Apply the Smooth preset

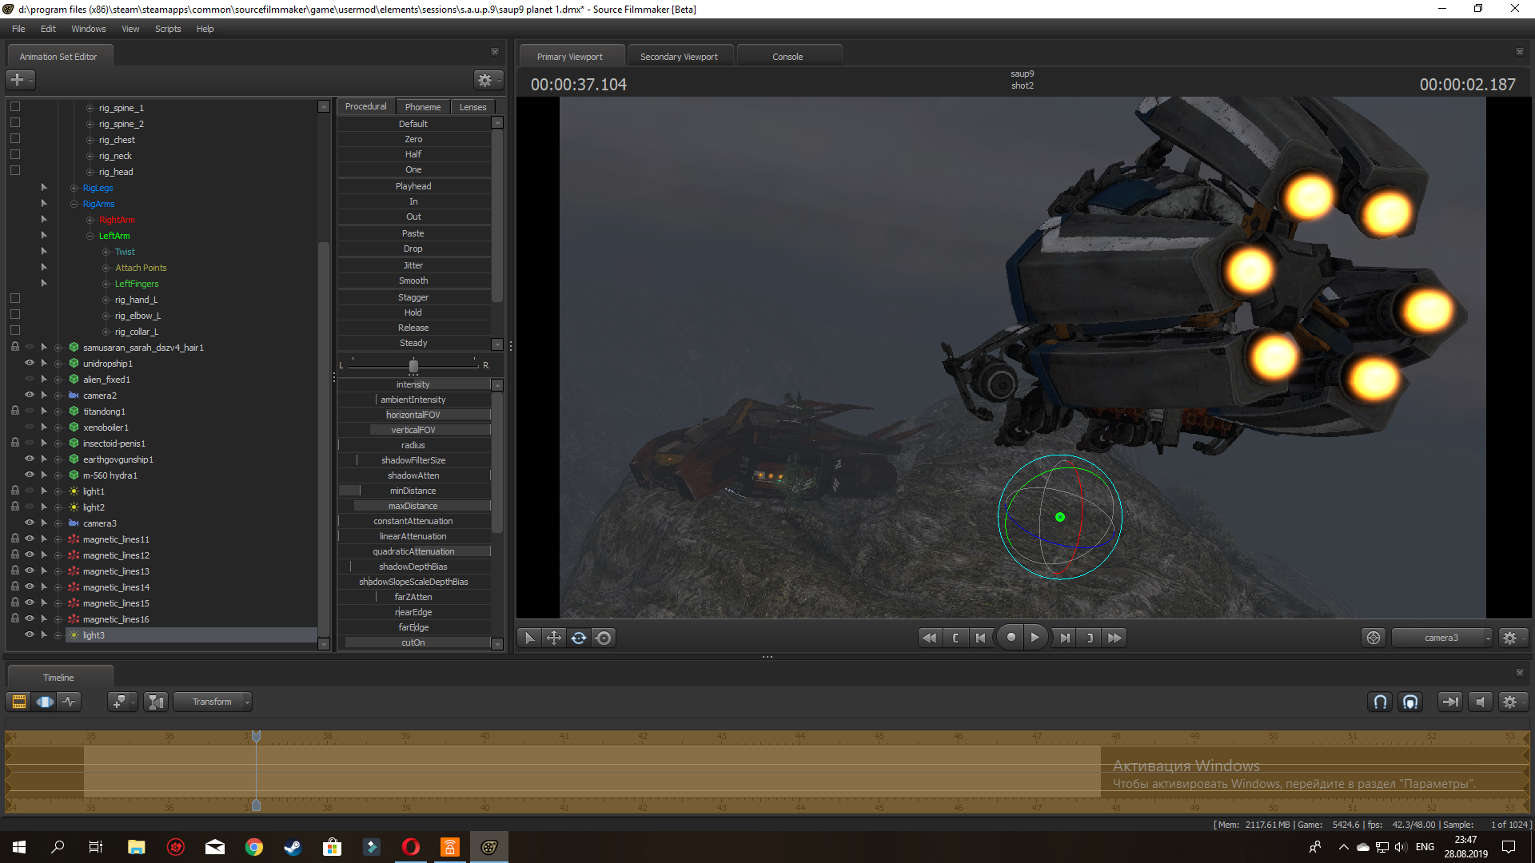click(413, 280)
